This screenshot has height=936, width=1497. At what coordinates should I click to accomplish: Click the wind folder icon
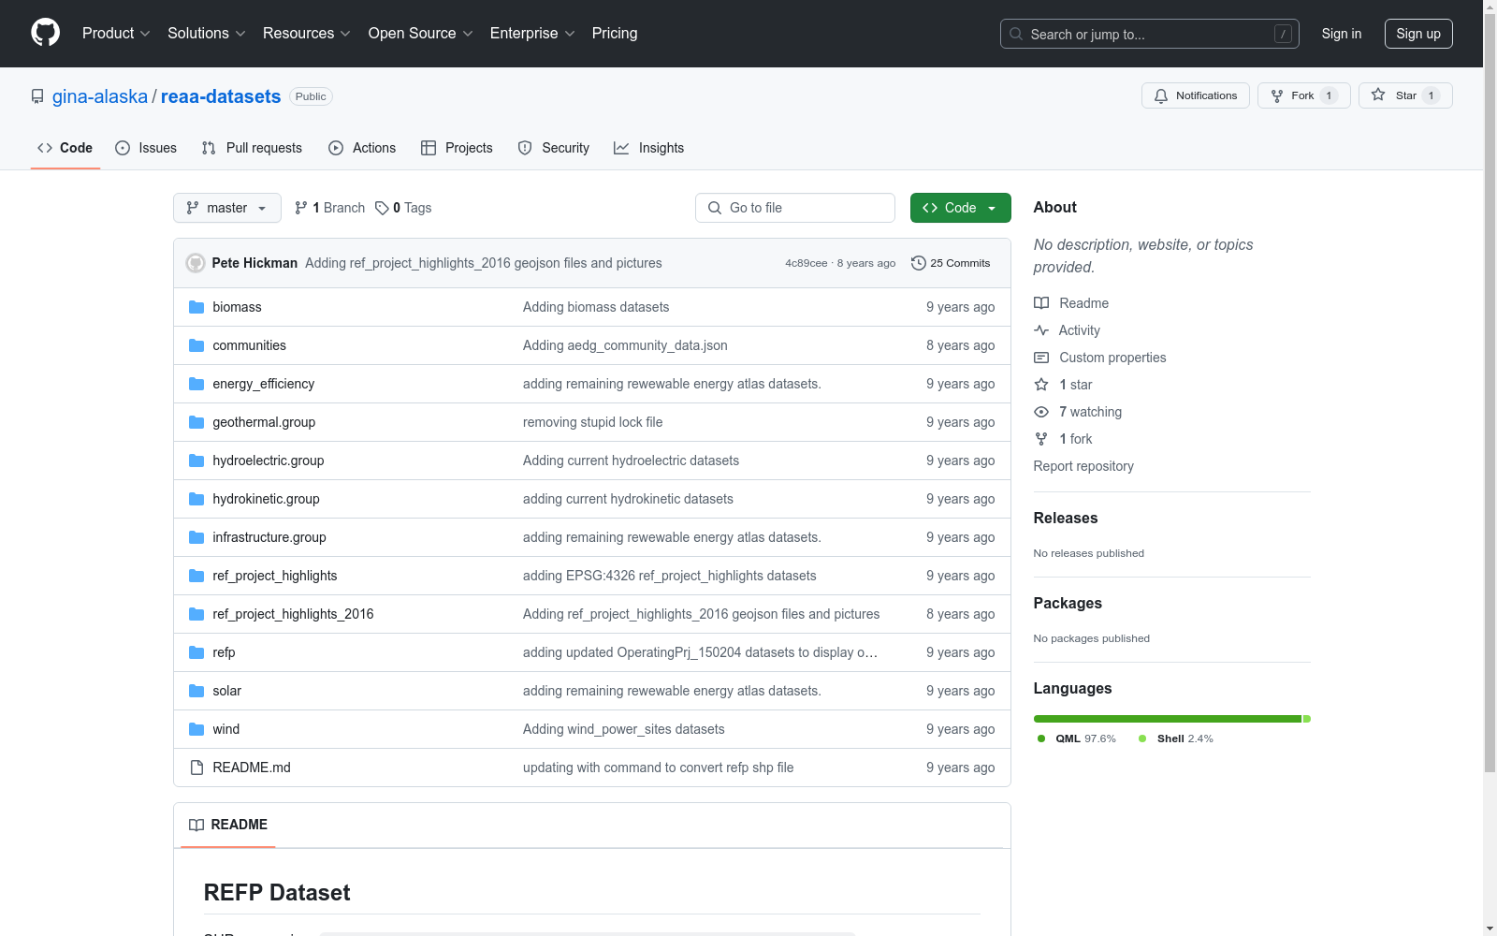(196, 729)
